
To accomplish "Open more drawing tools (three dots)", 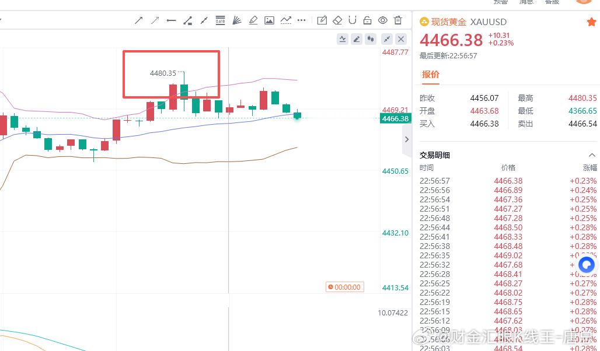I will click(302, 20).
